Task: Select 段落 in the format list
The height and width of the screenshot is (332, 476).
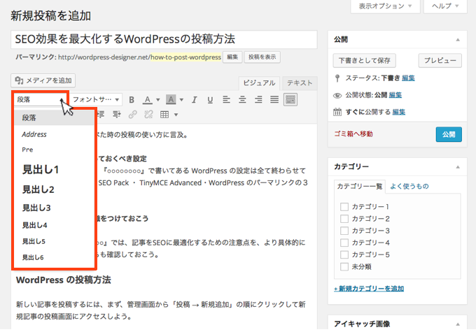Action: (x=54, y=117)
